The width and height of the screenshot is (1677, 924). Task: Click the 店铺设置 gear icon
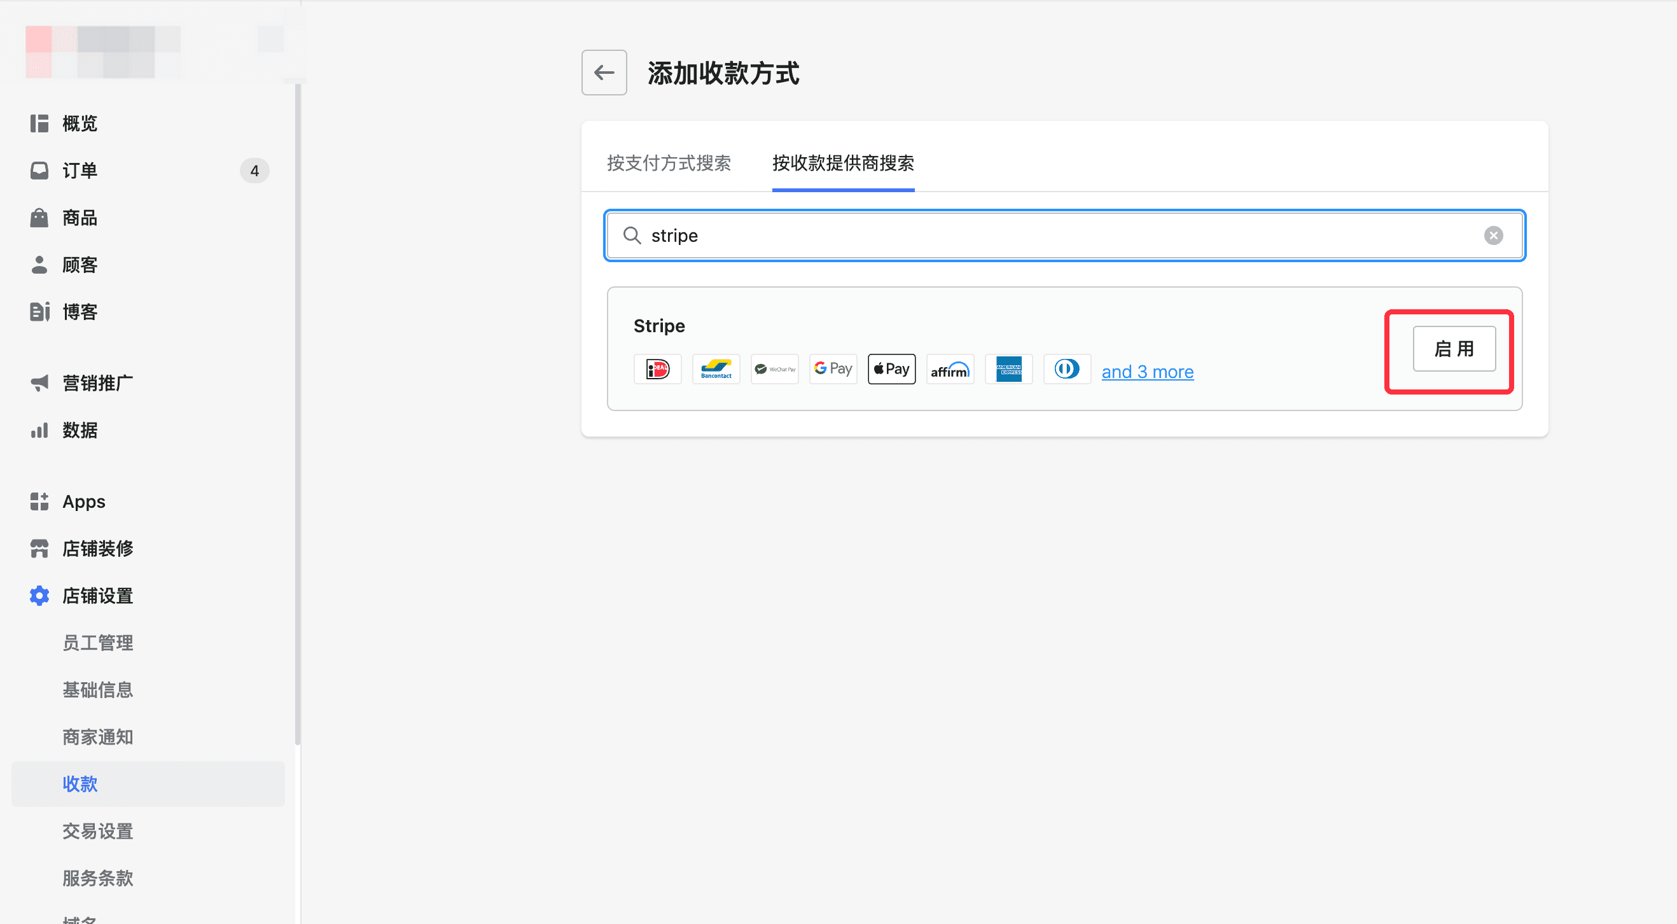coord(39,596)
